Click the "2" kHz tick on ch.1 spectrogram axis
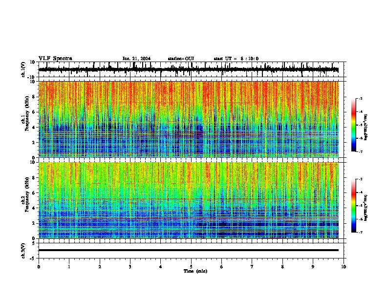The width and height of the screenshot is (387, 299). click(34, 142)
